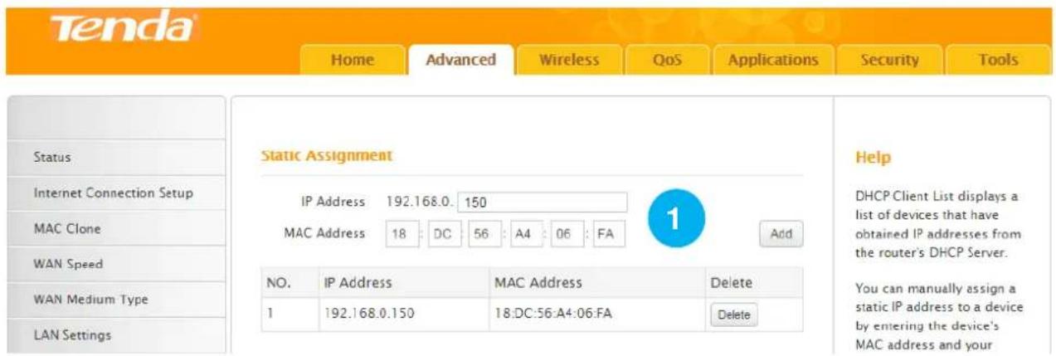Open the QoS tab

pos(667,60)
